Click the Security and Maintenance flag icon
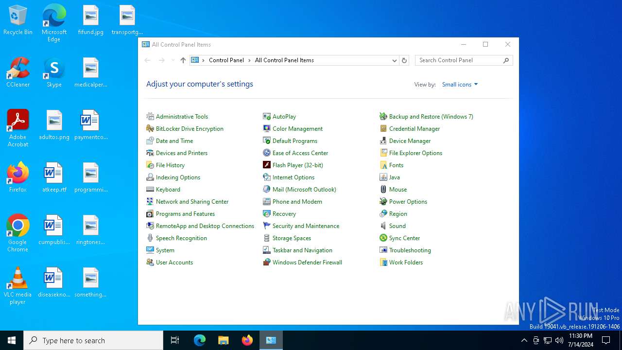Viewport: 622px width, 350px height. point(267,226)
